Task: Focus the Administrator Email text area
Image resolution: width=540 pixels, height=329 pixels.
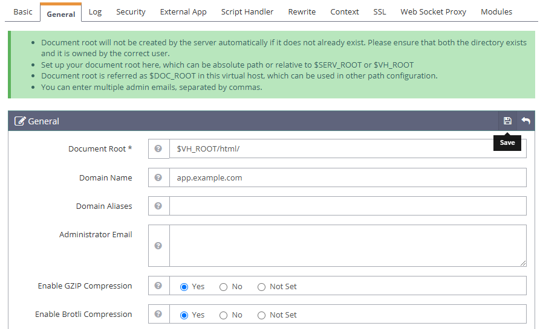Action: click(x=347, y=246)
